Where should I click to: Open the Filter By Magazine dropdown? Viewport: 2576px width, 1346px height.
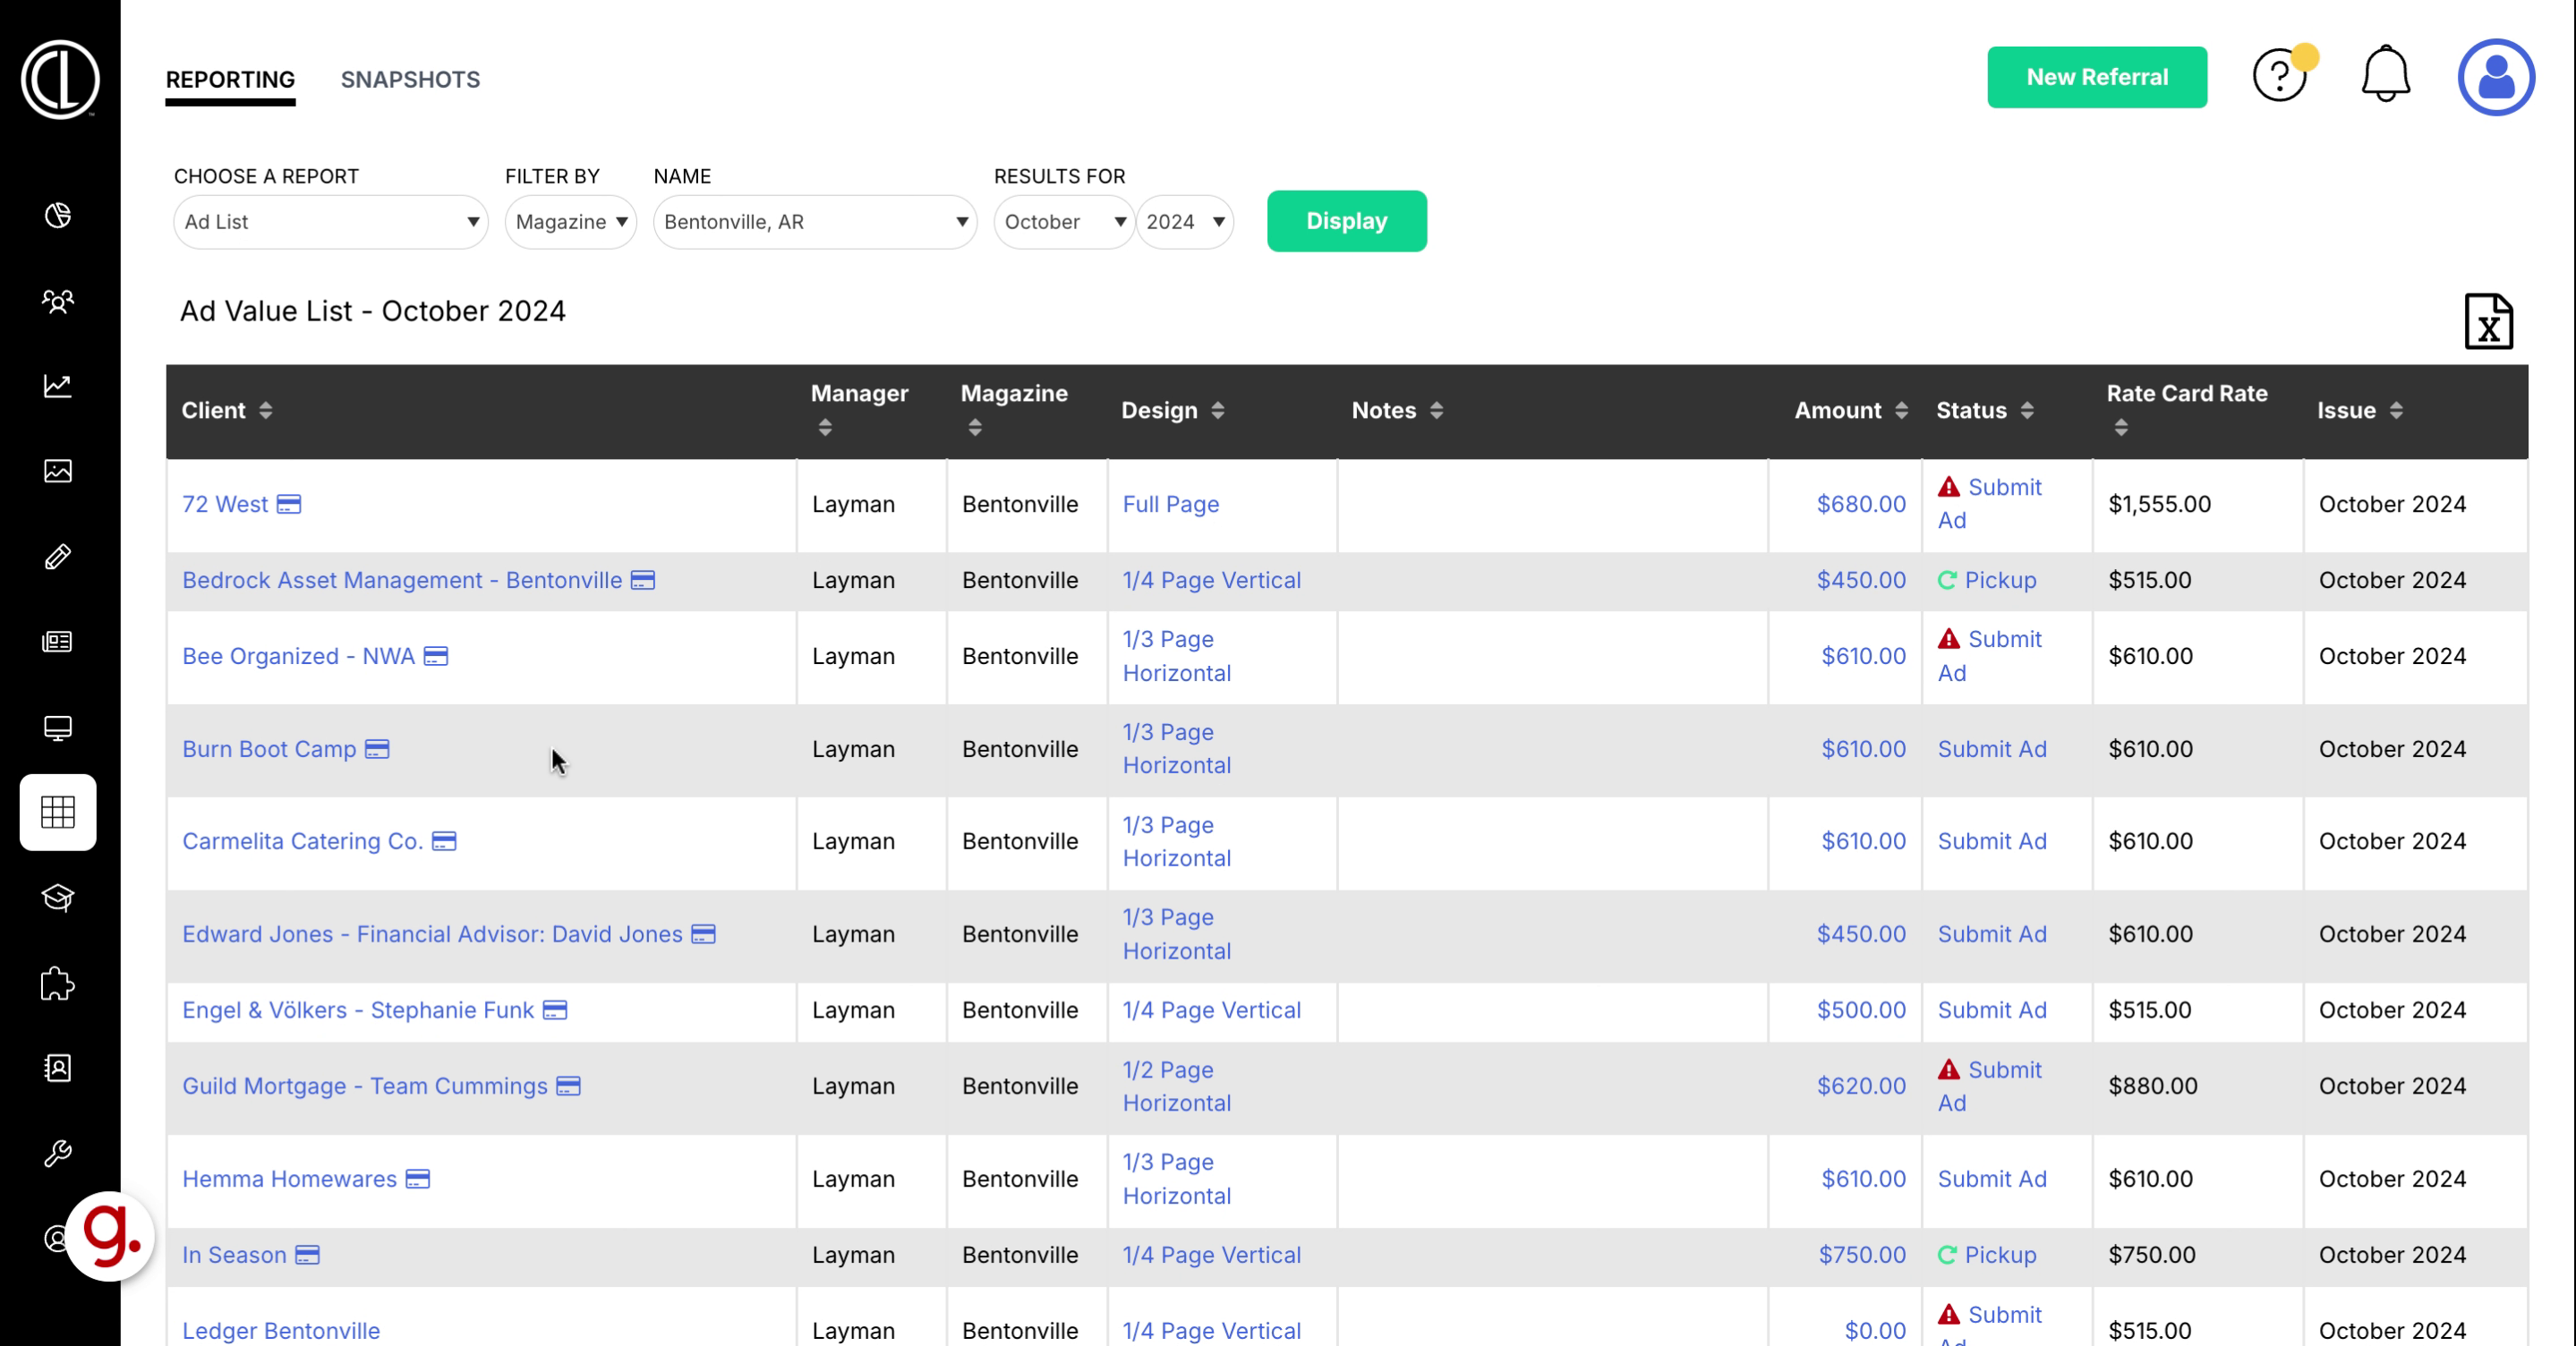570,222
